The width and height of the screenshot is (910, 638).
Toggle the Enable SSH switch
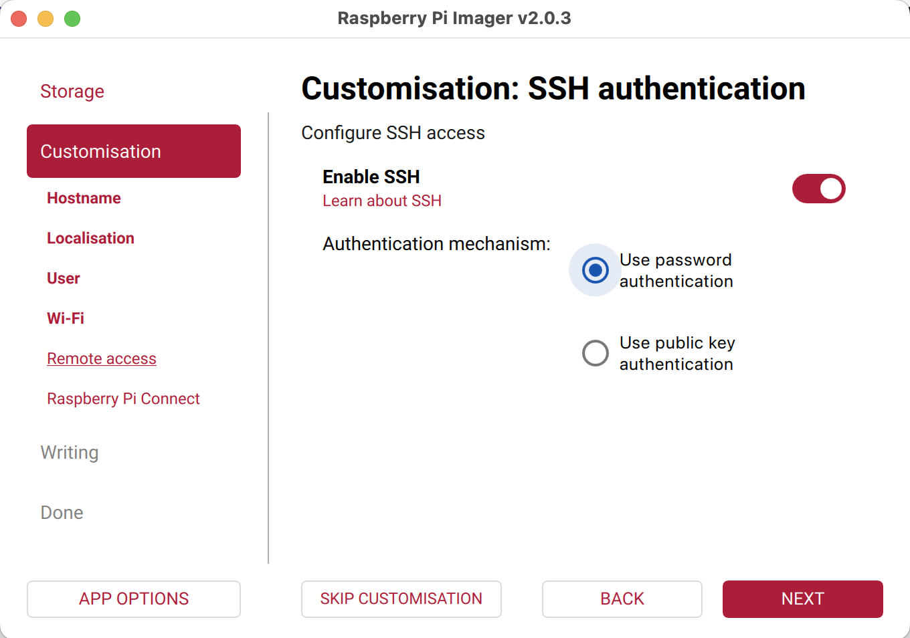click(x=818, y=189)
